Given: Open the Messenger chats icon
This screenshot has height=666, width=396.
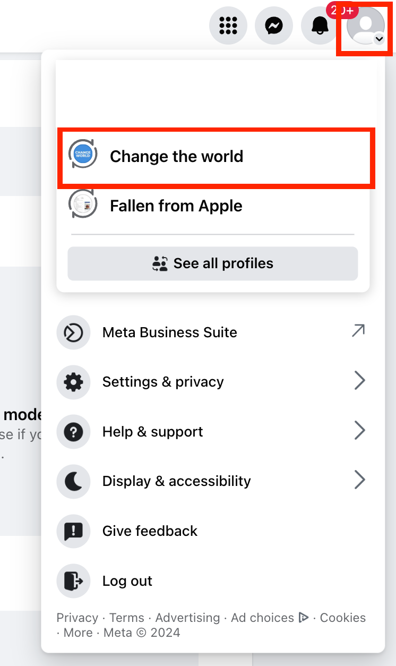Looking at the screenshot, I should [274, 25].
